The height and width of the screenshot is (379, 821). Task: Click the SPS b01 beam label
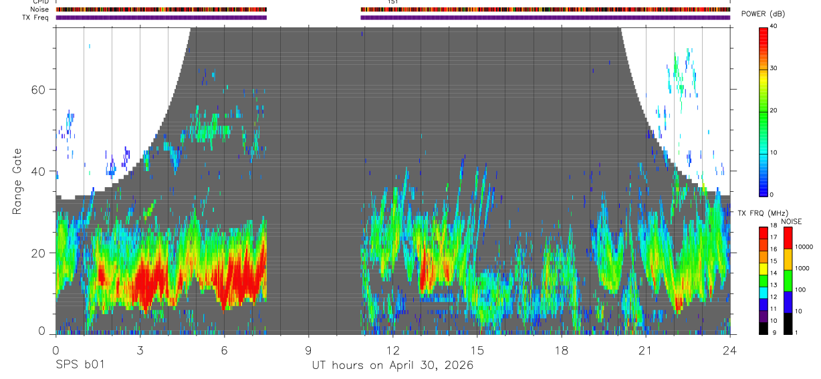pos(79,365)
